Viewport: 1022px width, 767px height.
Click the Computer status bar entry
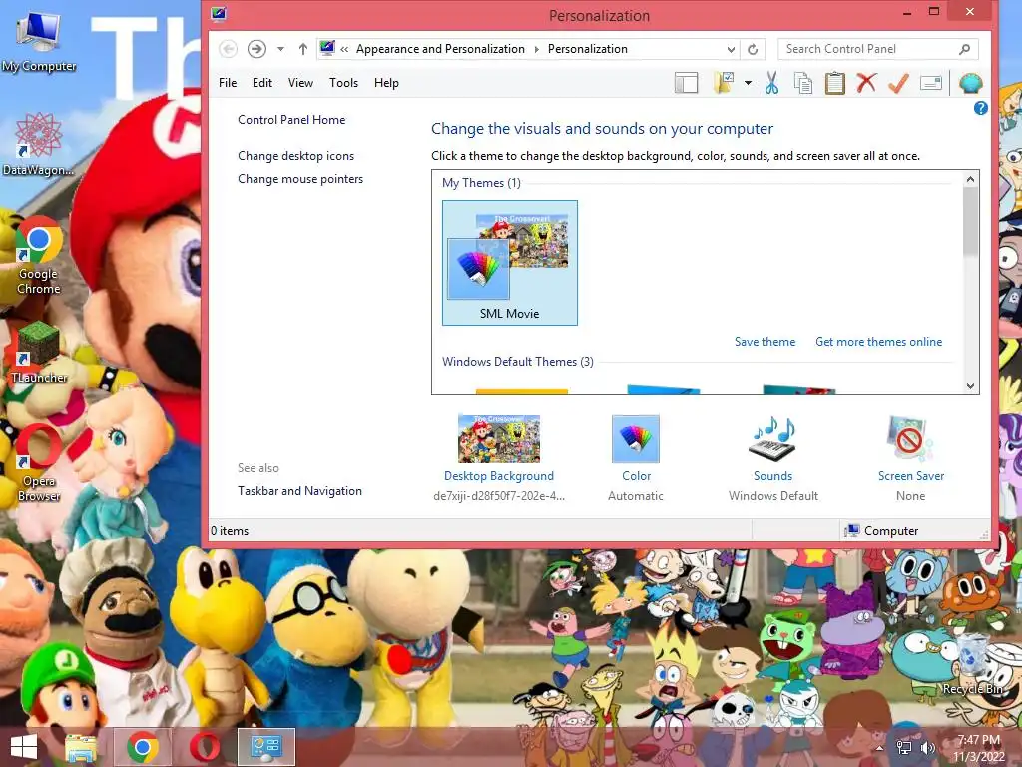[881, 531]
